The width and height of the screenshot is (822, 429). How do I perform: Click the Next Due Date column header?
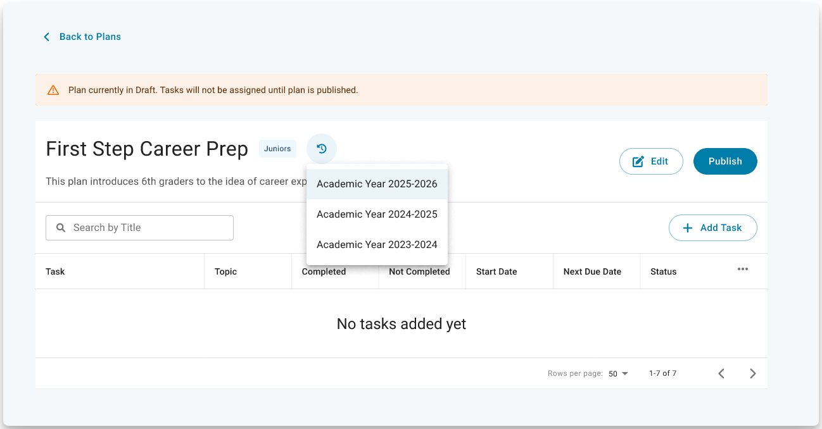[592, 271]
